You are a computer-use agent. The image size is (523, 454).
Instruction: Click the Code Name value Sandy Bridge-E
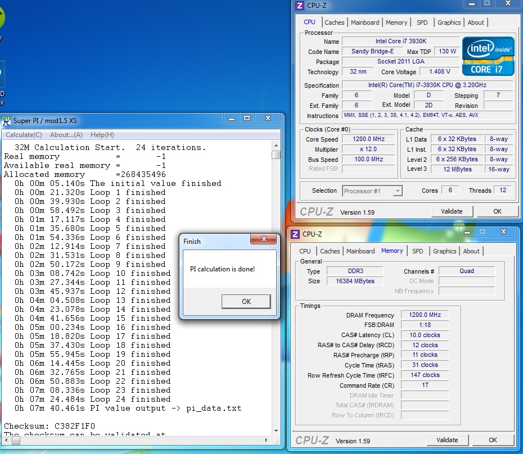tap(372, 51)
